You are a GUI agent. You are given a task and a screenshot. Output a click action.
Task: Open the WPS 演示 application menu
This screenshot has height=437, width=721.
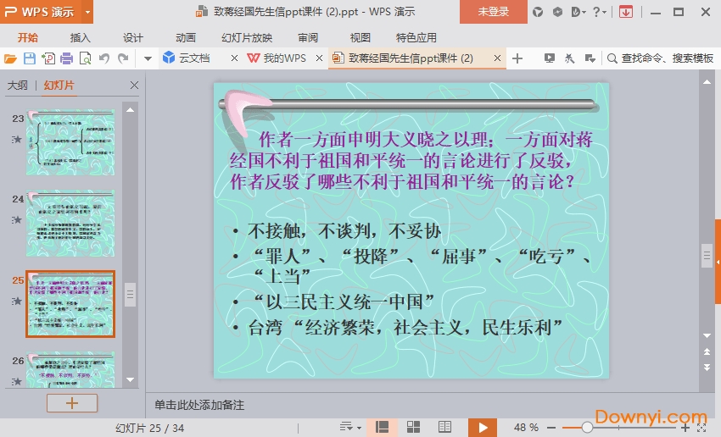[41, 12]
